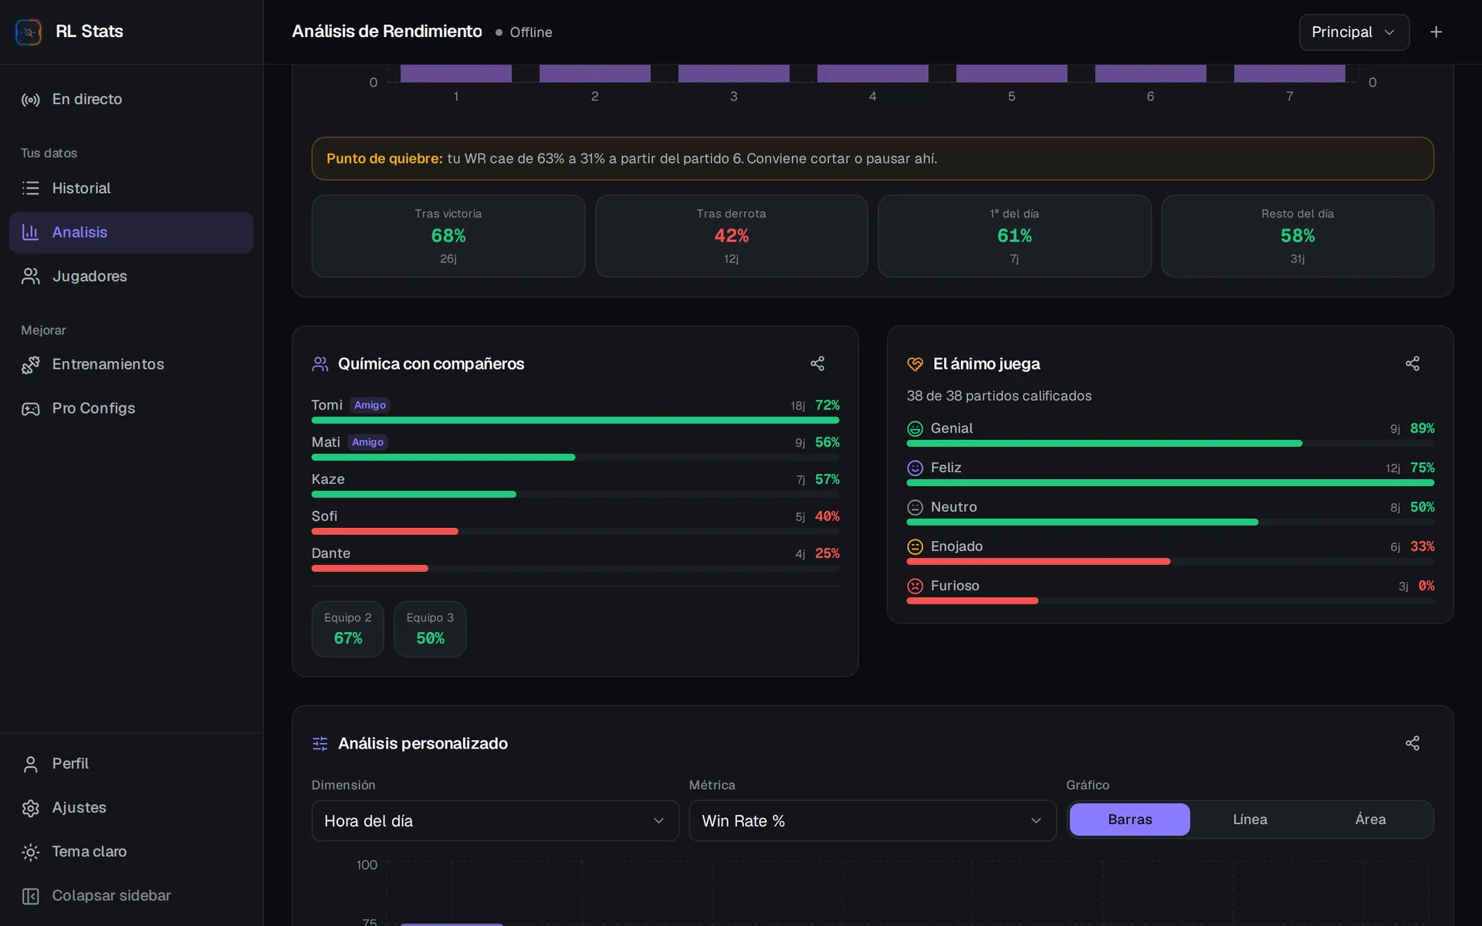This screenshot has width=1482, height=926.
Task: Click Neutro mood face icon
Action: coord(915,508)
